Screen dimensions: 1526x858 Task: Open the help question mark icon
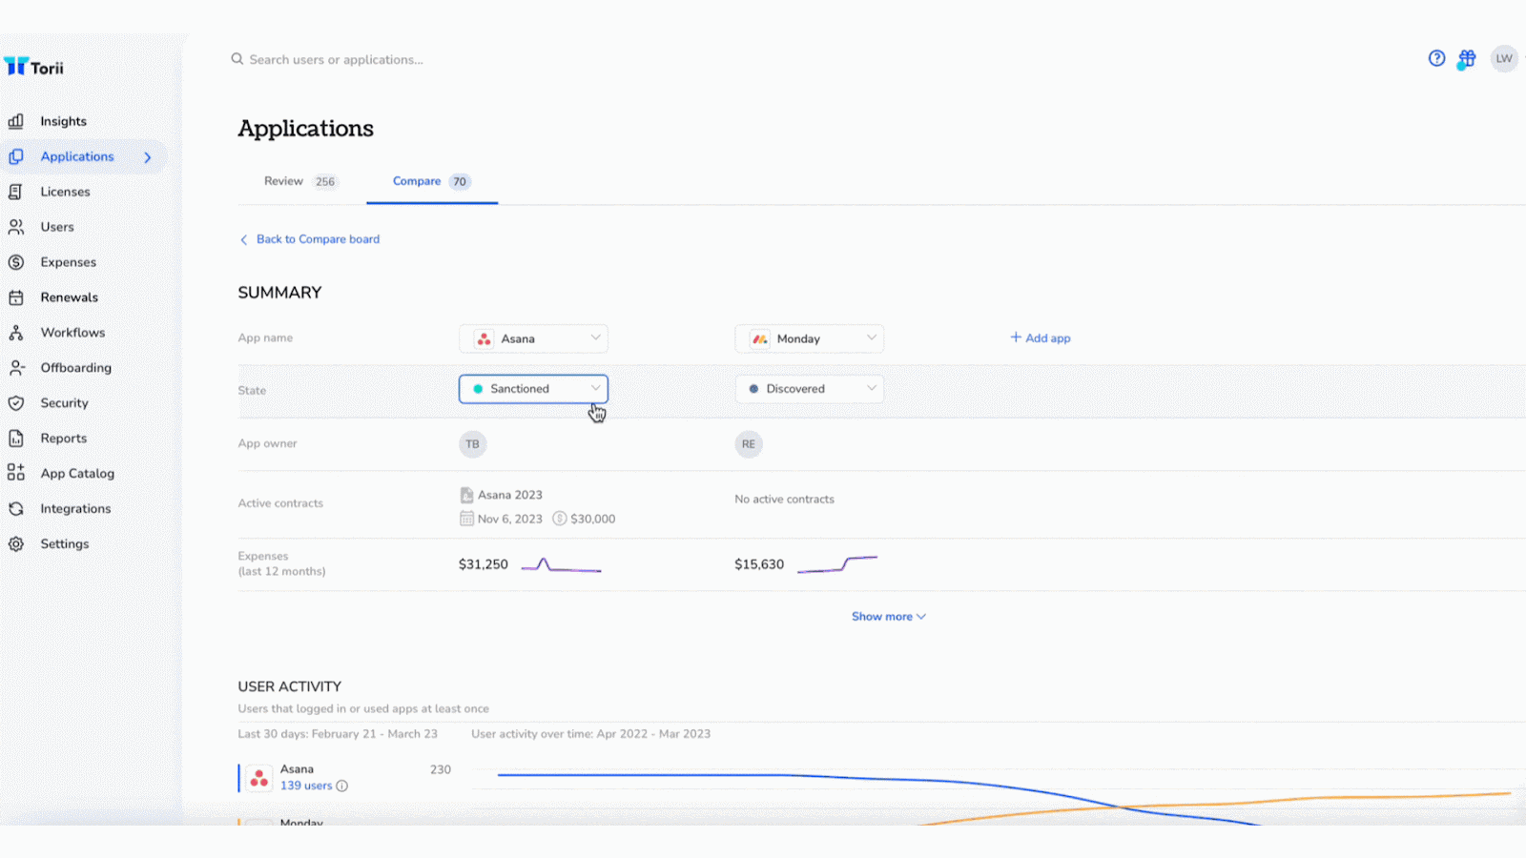point(1436,58)
